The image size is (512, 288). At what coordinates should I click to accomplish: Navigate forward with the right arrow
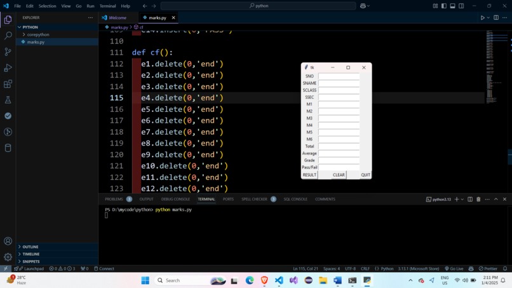[154, 6]
